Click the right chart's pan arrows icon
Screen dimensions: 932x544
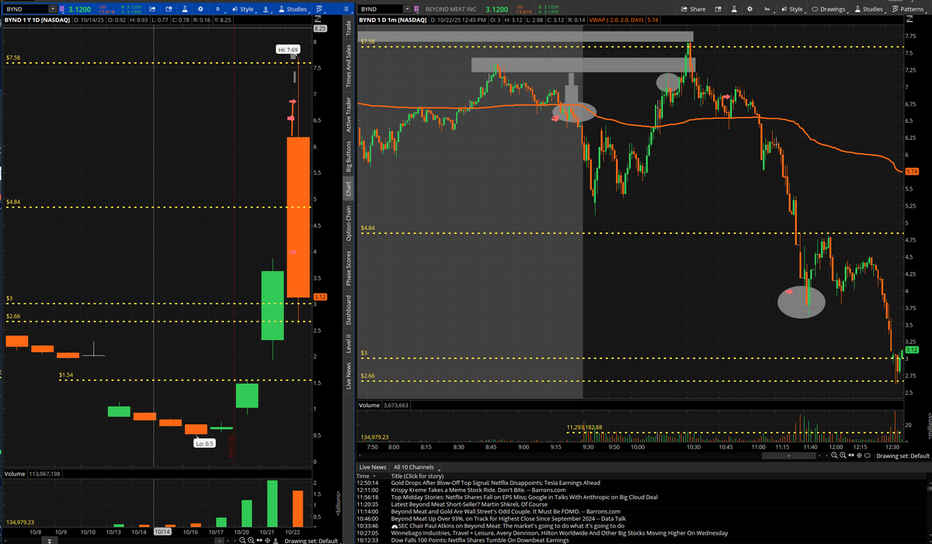pyautogui.click(x=851, y=455)
